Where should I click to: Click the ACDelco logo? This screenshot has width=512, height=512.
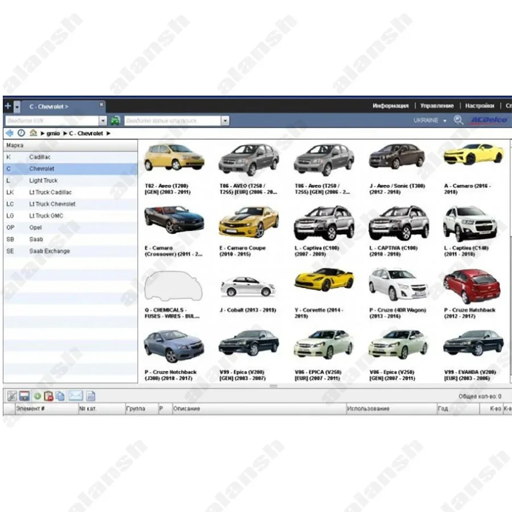[x=489, y=120]
